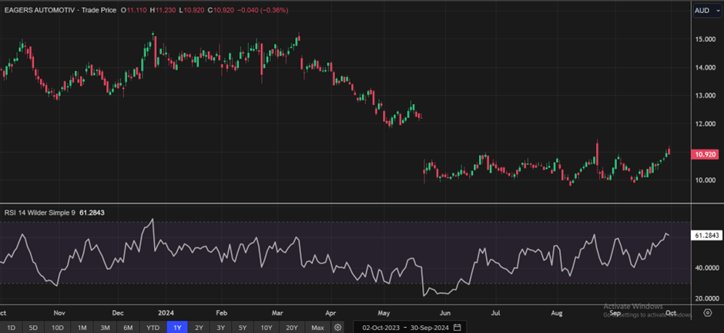Open the calendar date picker icon
Image resolution: width=724 pixels, height=333 pixels.
coord(457,328)
